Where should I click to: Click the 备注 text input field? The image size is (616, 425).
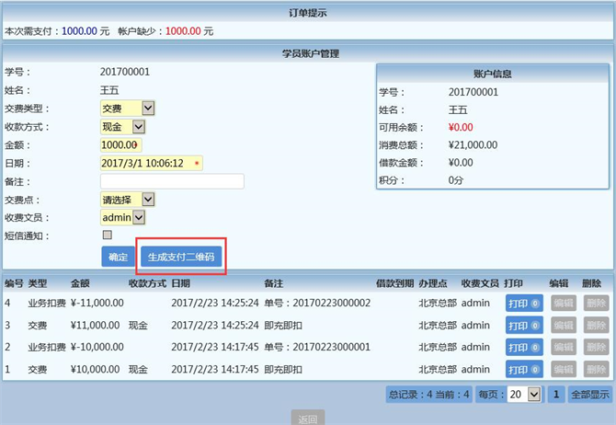tap(172, 181)
